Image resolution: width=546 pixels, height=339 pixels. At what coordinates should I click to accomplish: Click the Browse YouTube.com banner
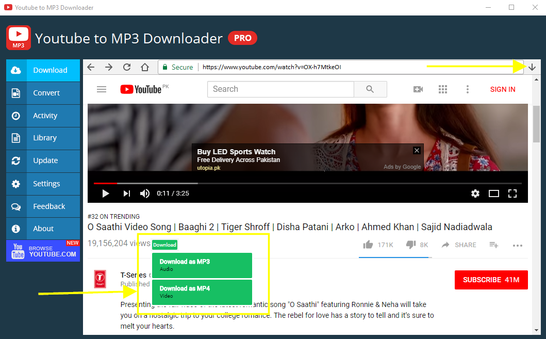point(43,251)
